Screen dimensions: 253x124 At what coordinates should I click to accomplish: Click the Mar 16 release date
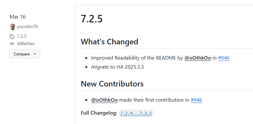18,17
